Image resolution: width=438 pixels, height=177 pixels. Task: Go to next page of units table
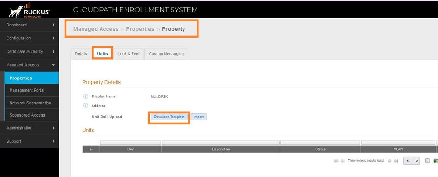point(389,161)
